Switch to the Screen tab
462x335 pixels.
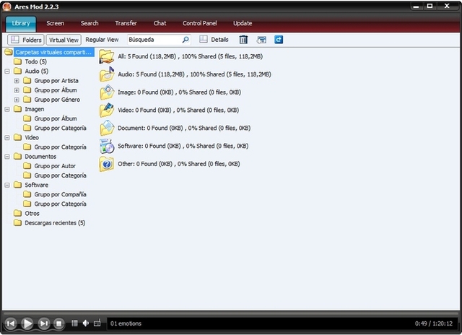pos(55,23)
